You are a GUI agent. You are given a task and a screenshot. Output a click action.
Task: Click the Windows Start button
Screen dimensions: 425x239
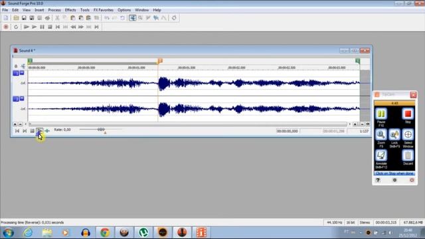pos(8,233)
